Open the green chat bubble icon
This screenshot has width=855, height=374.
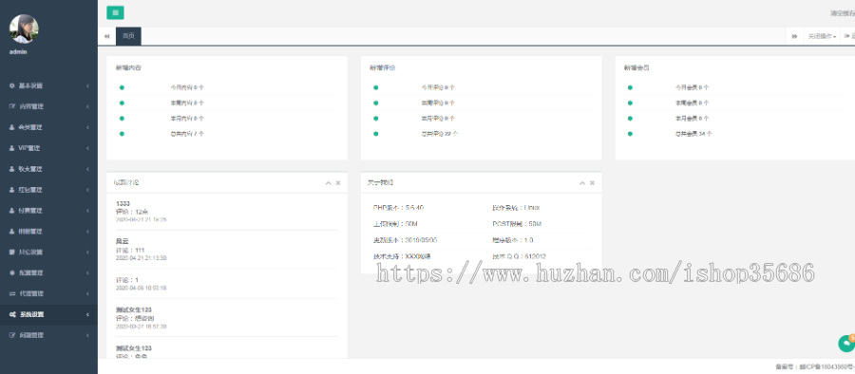[846, 343]
